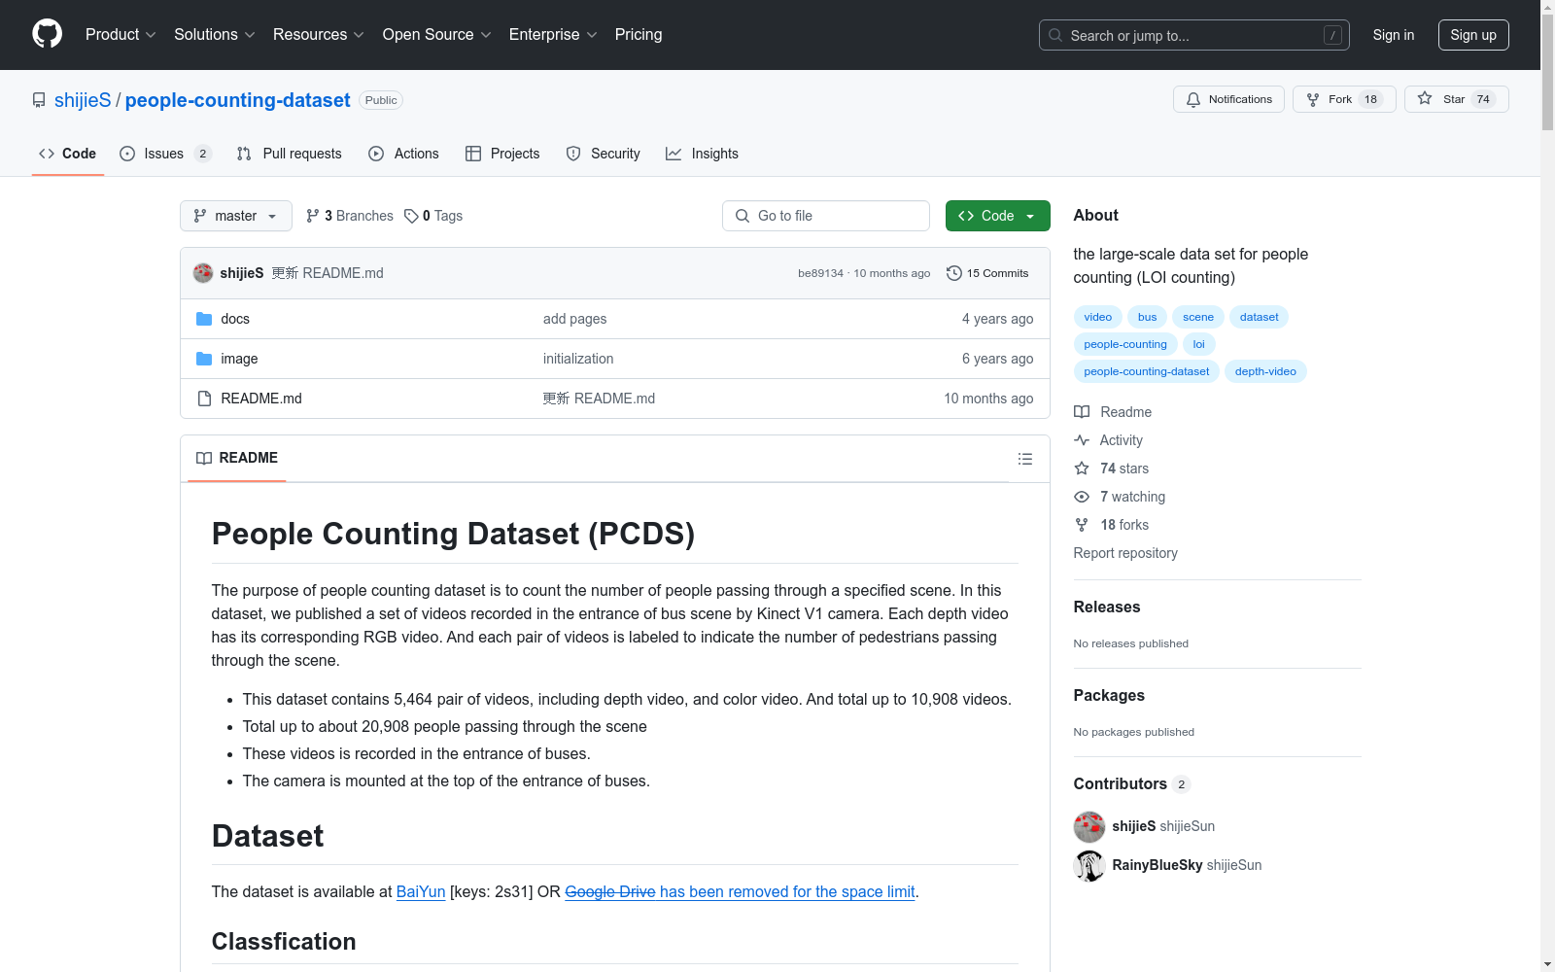Focus the Go to file field

point(826,216)
